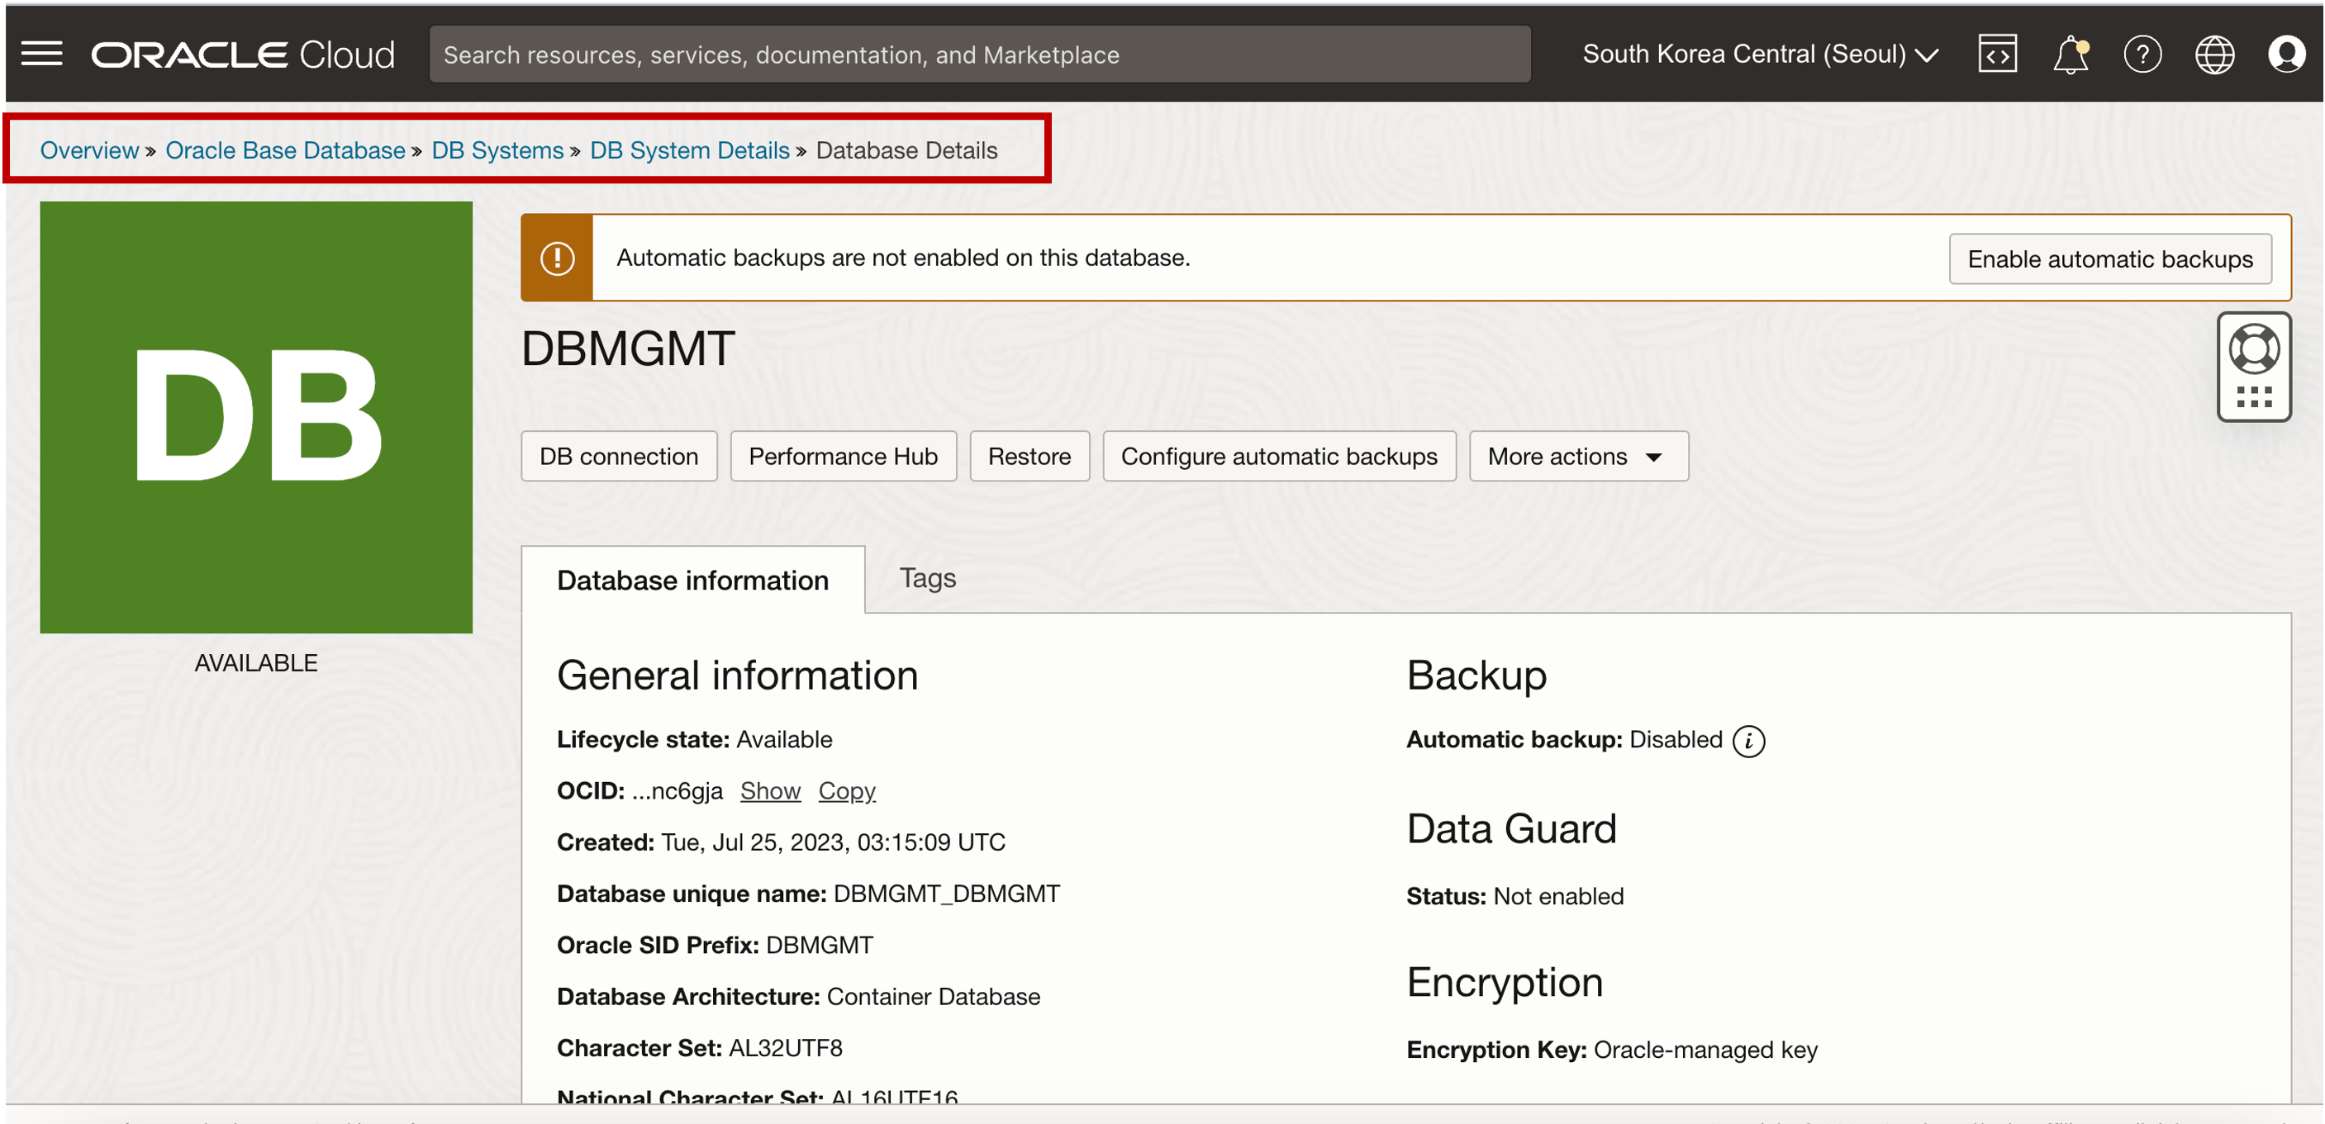Click the Lifecycle state Available value
This screenshot has width=2325, height=1124.
pyautogui.click(x=784, y=740)
